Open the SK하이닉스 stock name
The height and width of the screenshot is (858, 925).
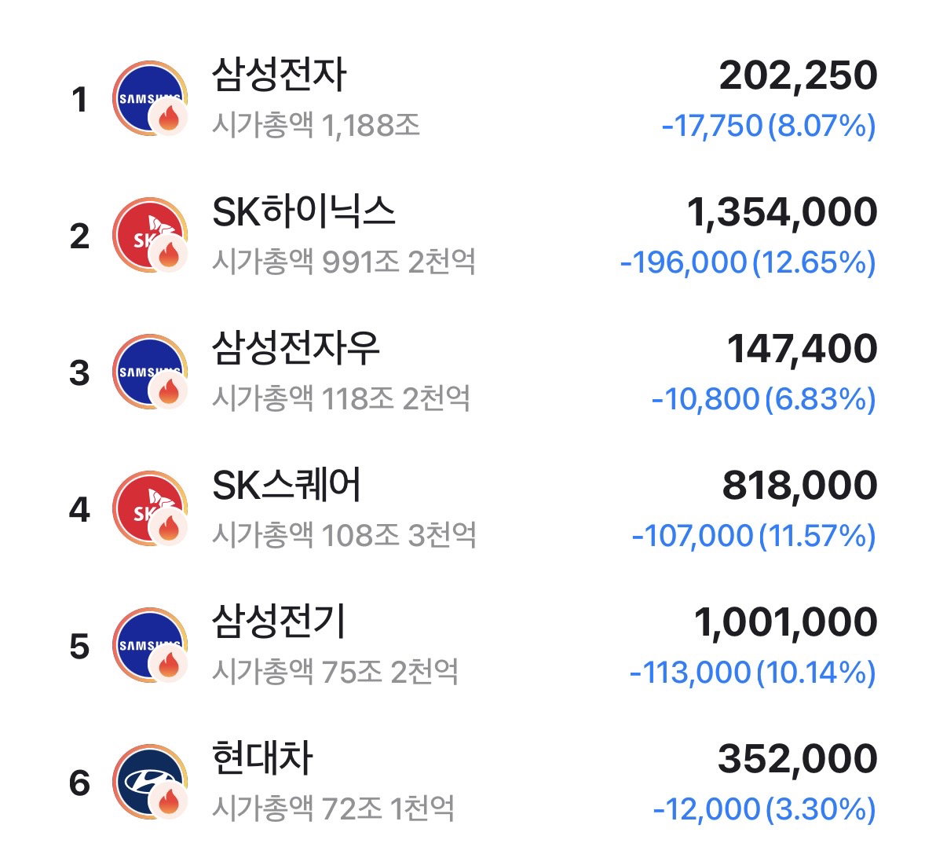pos(304,211)
